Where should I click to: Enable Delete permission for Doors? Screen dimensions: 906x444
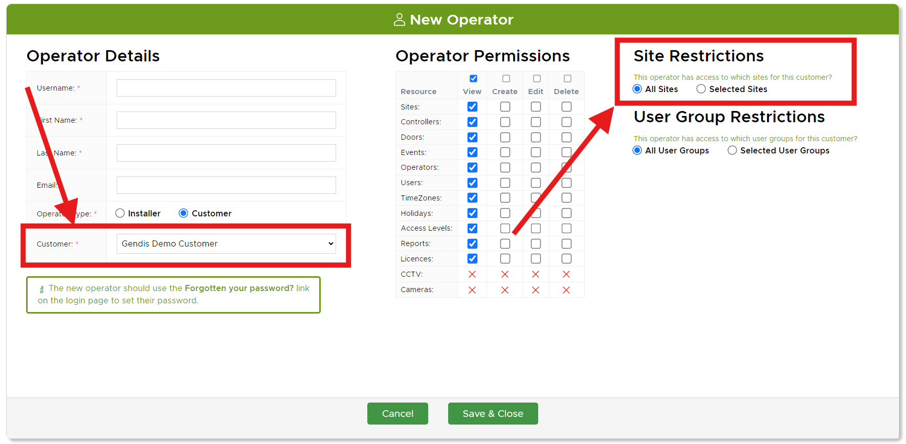[x=566, y=138]
